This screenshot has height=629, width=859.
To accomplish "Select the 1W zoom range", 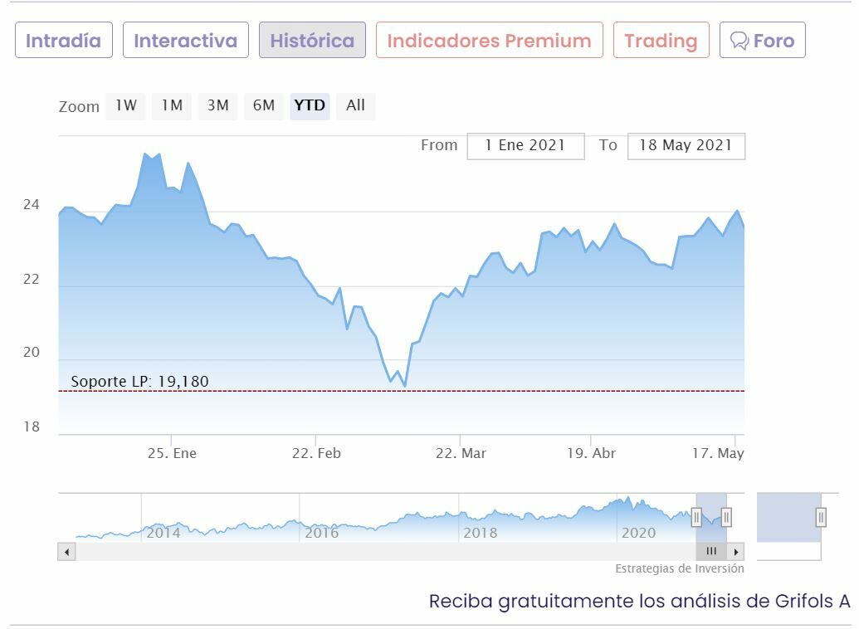I will point(126,105).
